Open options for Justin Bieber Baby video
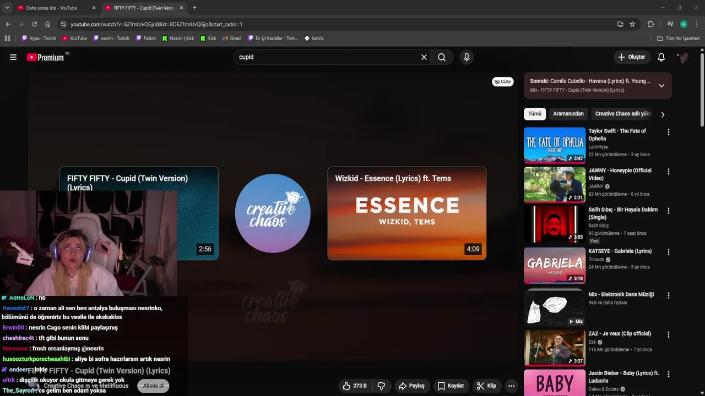The image size is (705, 396). coord(669,374)
